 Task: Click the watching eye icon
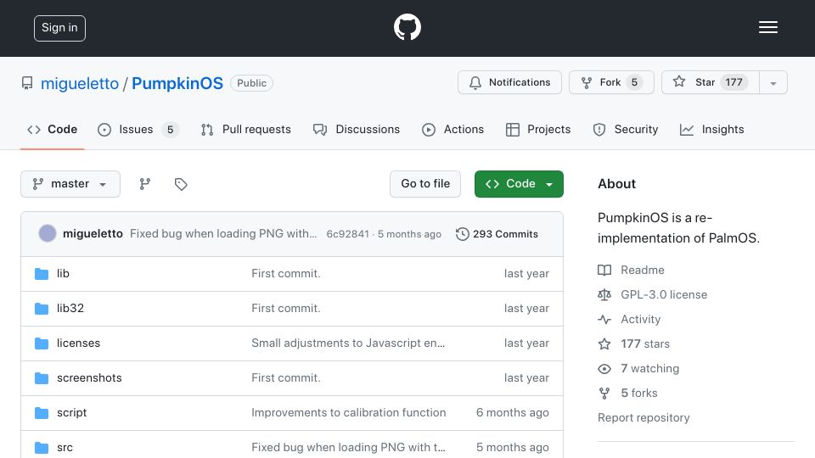click(x=604, y=369)
